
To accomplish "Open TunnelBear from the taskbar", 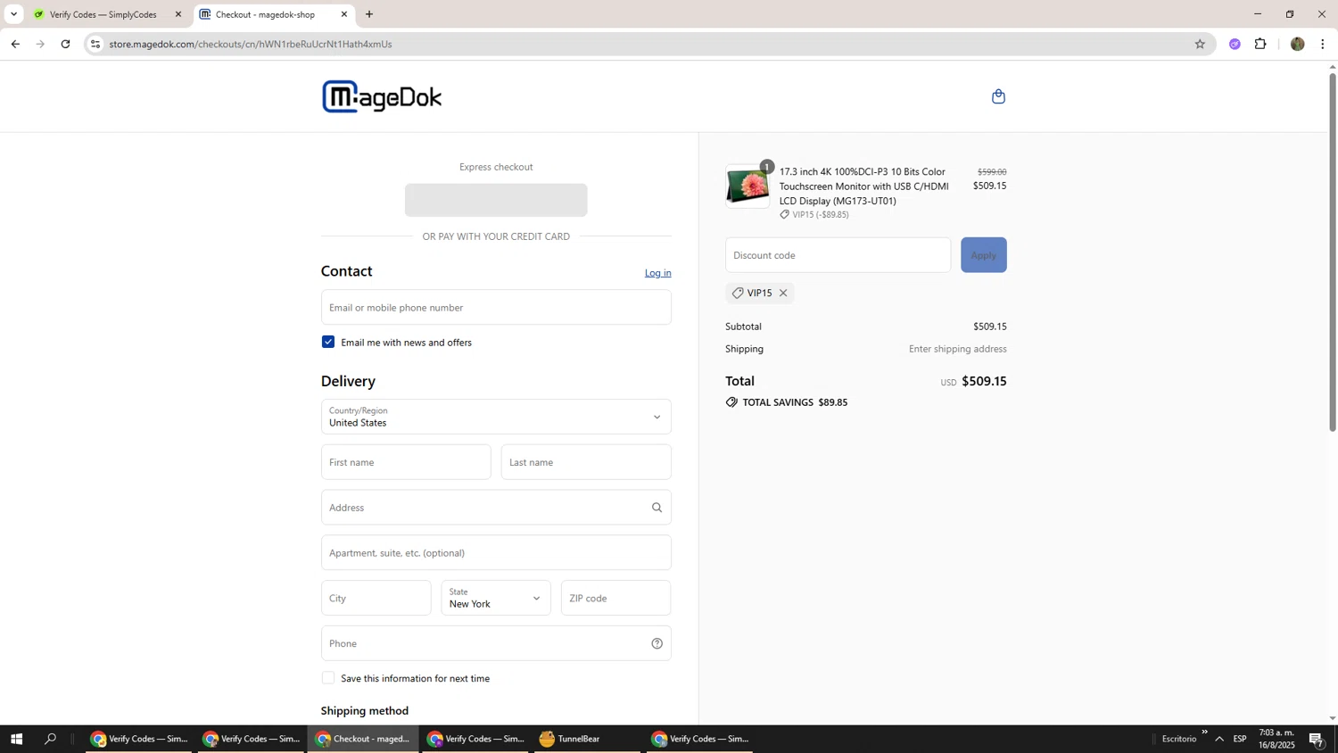I will (588, 739).
